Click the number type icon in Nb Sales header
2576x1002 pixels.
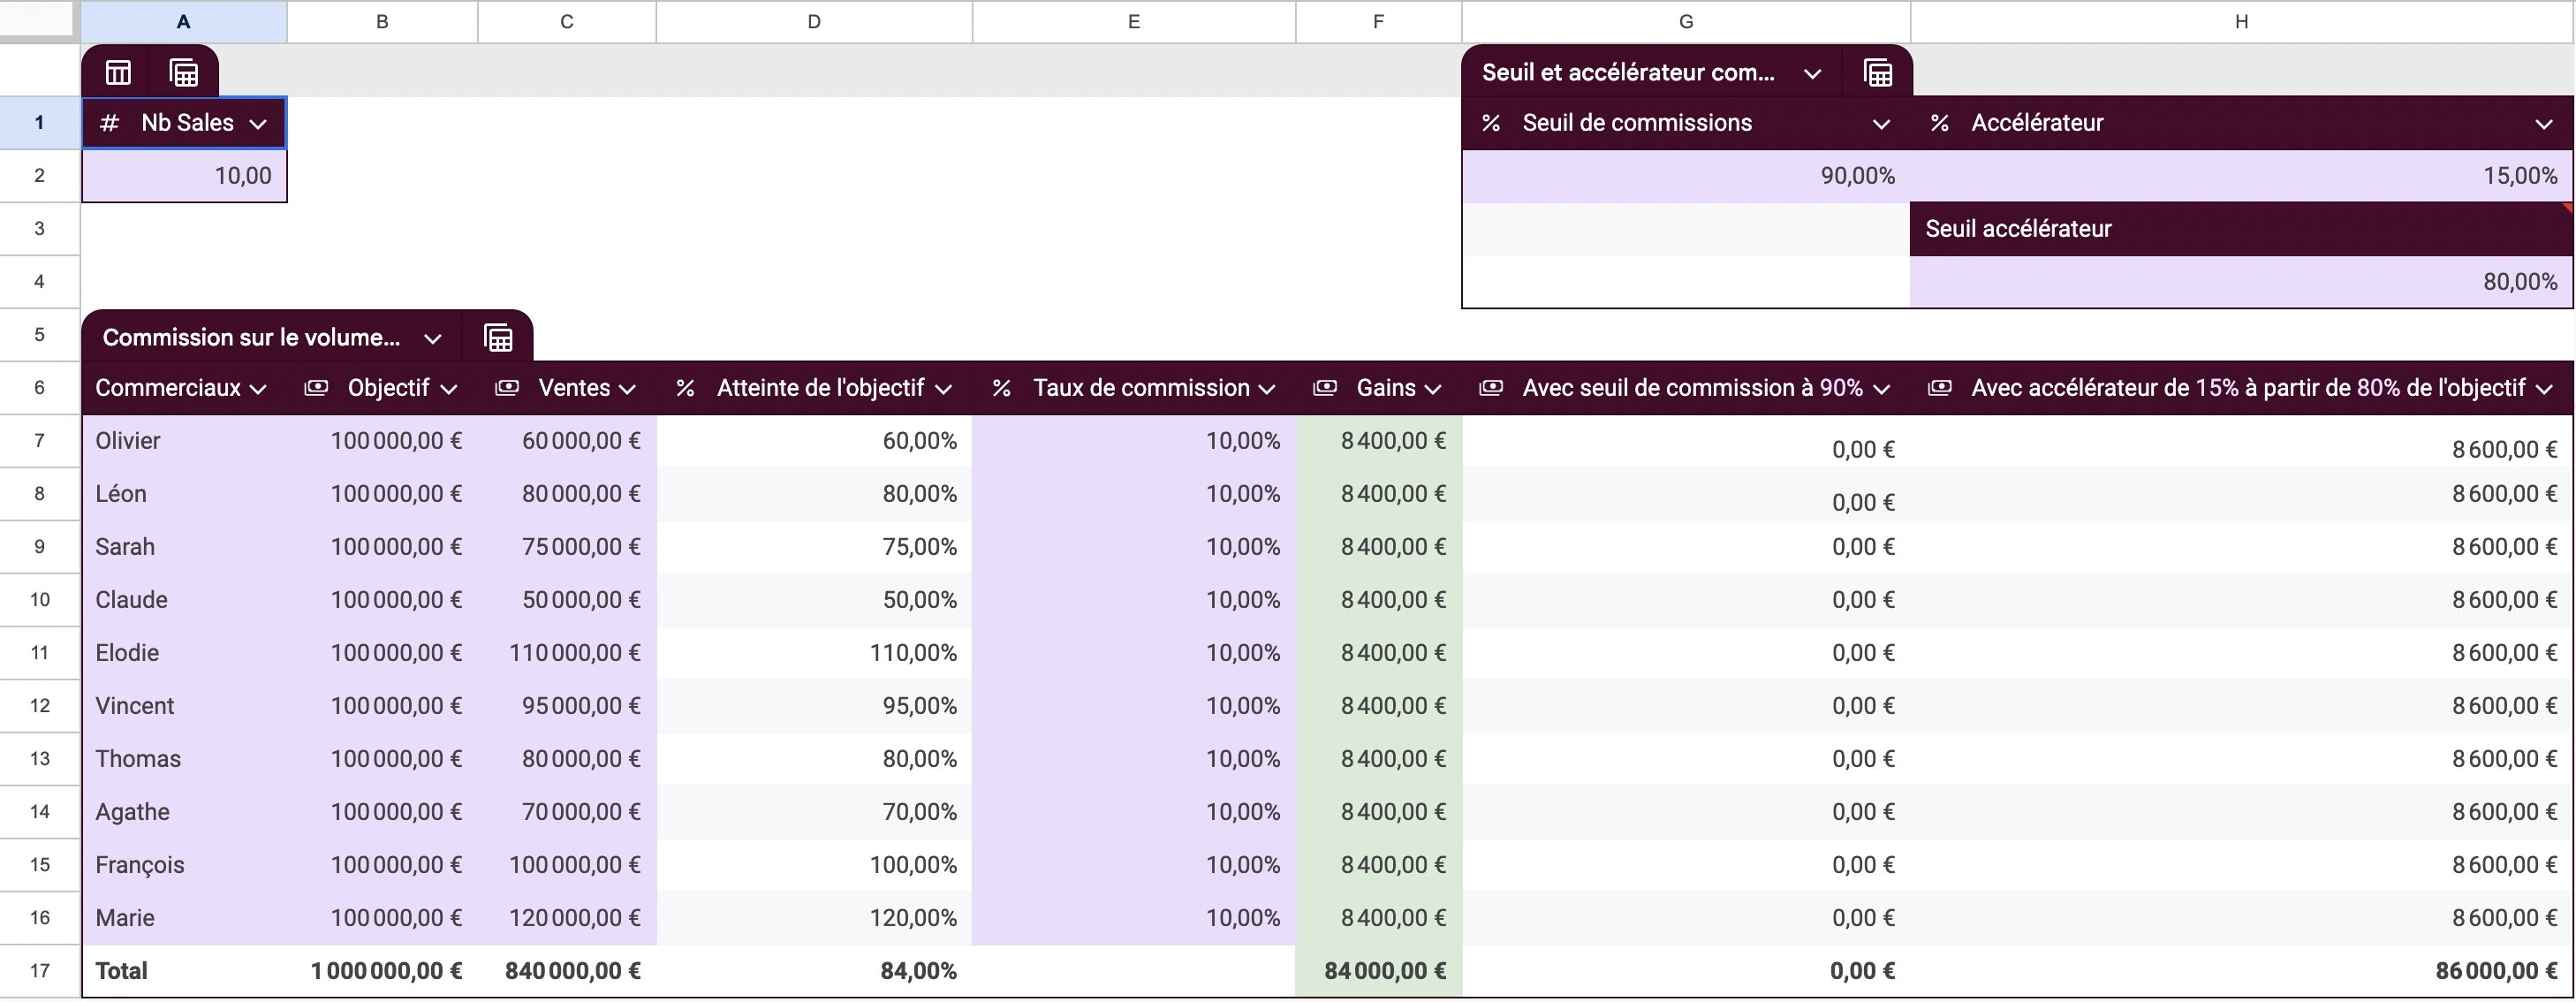click(x=110, y=123)
